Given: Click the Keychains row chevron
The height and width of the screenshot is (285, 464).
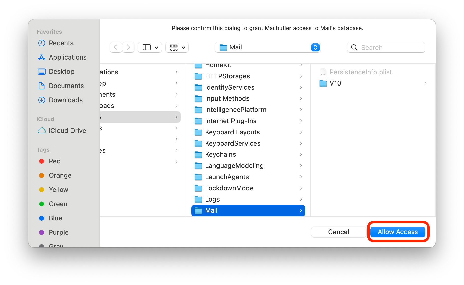Looking at the screenshot, I should (x=301, y=154).
